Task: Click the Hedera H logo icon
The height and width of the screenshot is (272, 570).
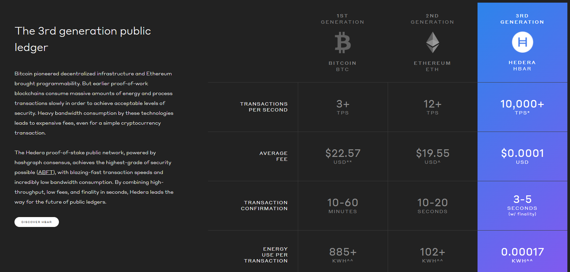Action: point(522,42)
